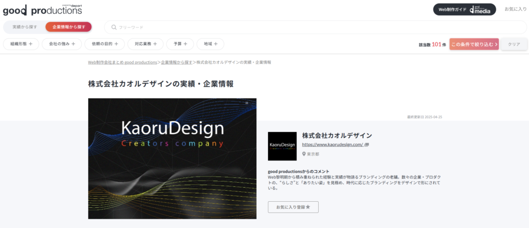Image resolution: width=529 pixels, height=228 pixels.
Task: Click the お気に入り登録★ button
Action: pos(293,207)
